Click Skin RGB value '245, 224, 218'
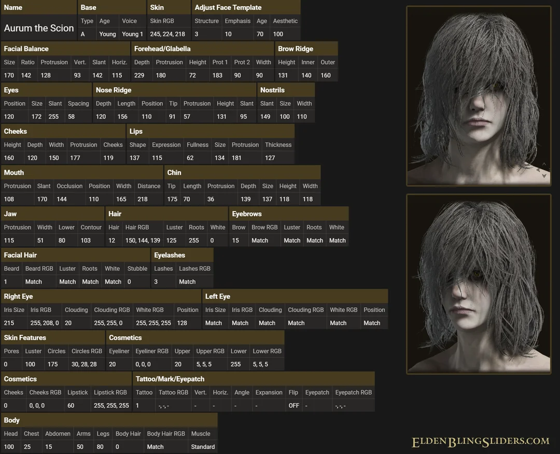The image size is (560, 454). click(167, 34)
